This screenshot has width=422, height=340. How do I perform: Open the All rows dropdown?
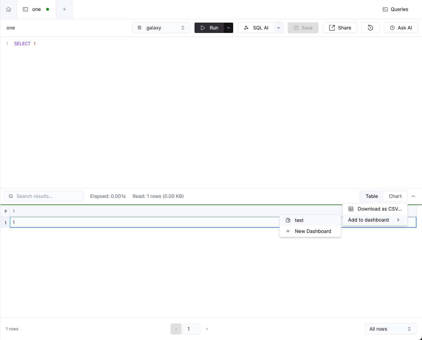pos(390,329)
